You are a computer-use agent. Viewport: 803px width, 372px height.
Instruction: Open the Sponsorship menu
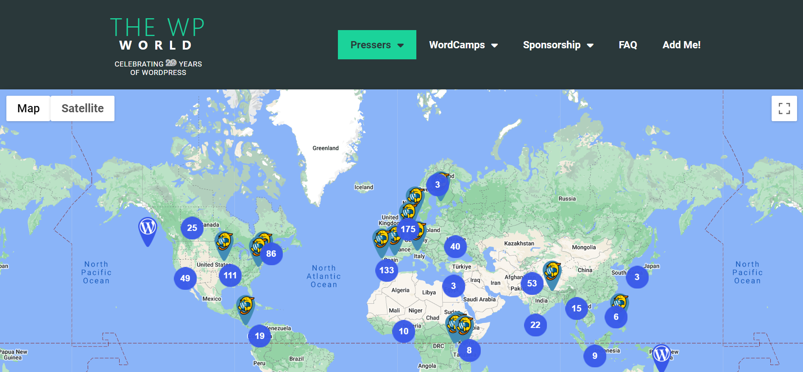tap(558, 45)
